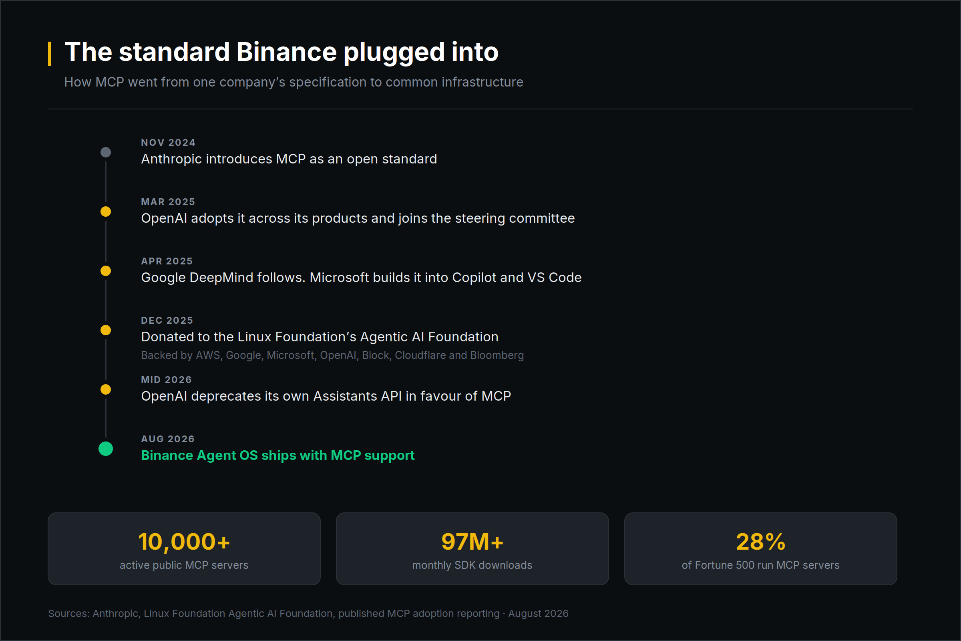Screen dimensions: 961x641
Task: Select the How MCP went from subtitle
Action: pos(294,82)
